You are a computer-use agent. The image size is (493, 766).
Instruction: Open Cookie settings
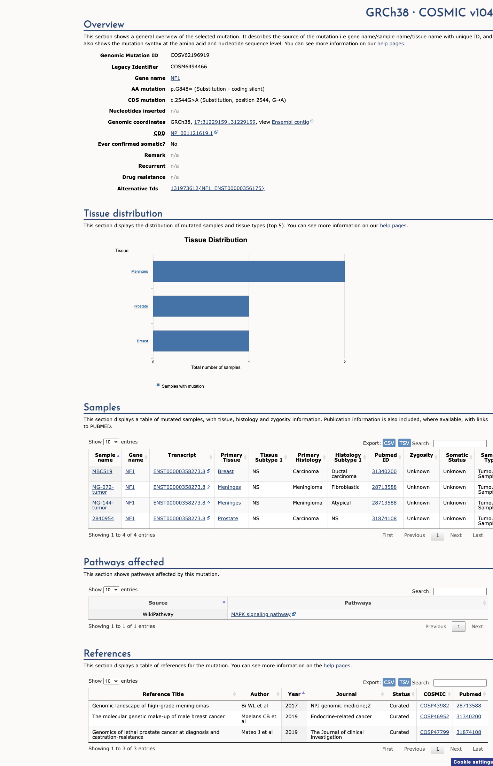(472, 762)
